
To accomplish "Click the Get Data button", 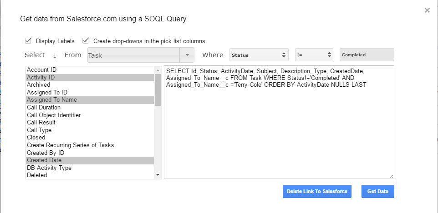I will [377, 191].
